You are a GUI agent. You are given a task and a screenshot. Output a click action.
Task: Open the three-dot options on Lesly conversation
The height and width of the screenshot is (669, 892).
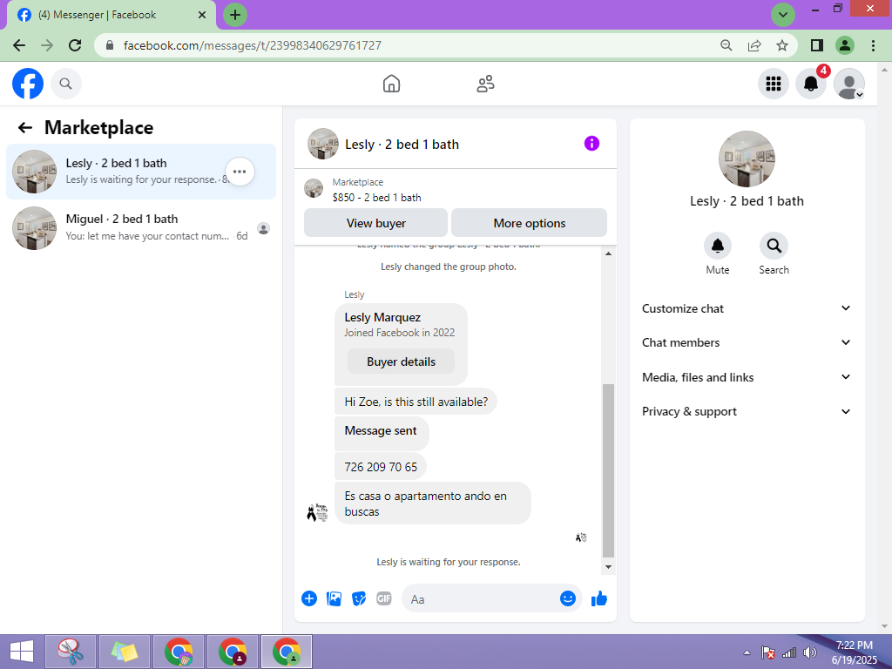tap(240, 172)
